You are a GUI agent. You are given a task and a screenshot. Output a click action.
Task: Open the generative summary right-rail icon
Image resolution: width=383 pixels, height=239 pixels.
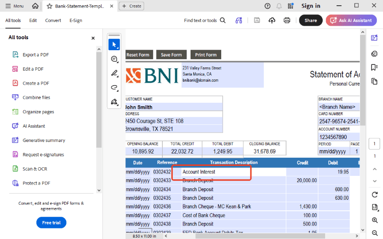pyautogui.click(x=374, y=38)
